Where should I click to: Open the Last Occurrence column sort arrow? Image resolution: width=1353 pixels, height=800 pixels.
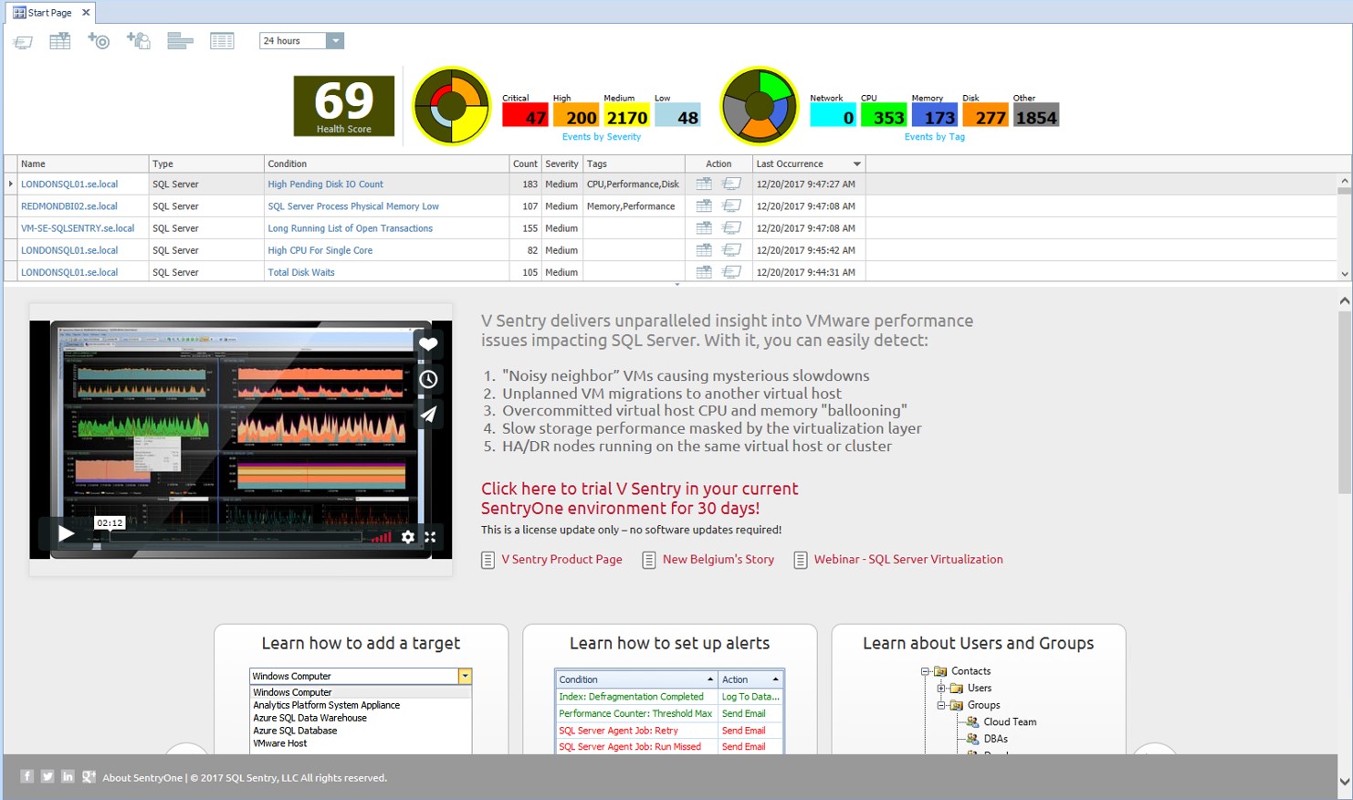coord(856,164)
